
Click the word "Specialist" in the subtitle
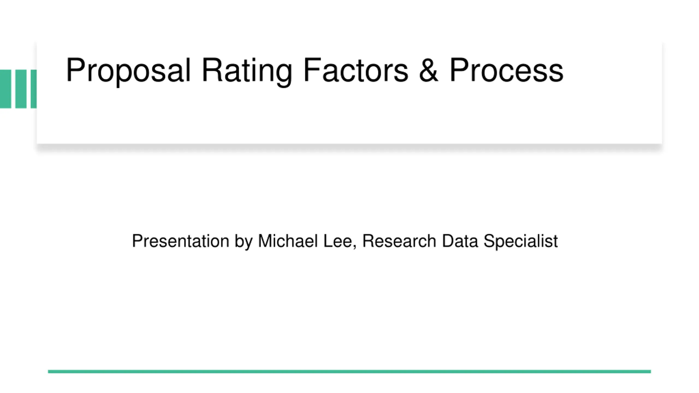[x=520, y=242]
